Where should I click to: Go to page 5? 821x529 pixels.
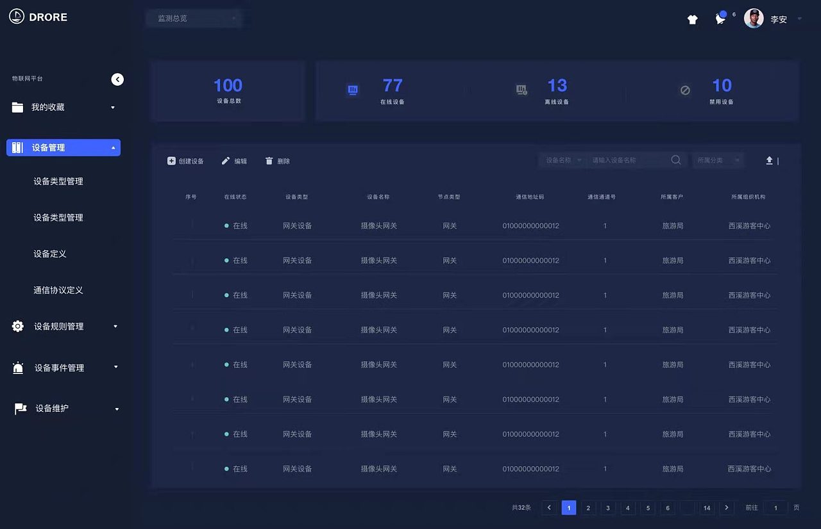coord(648,508)
